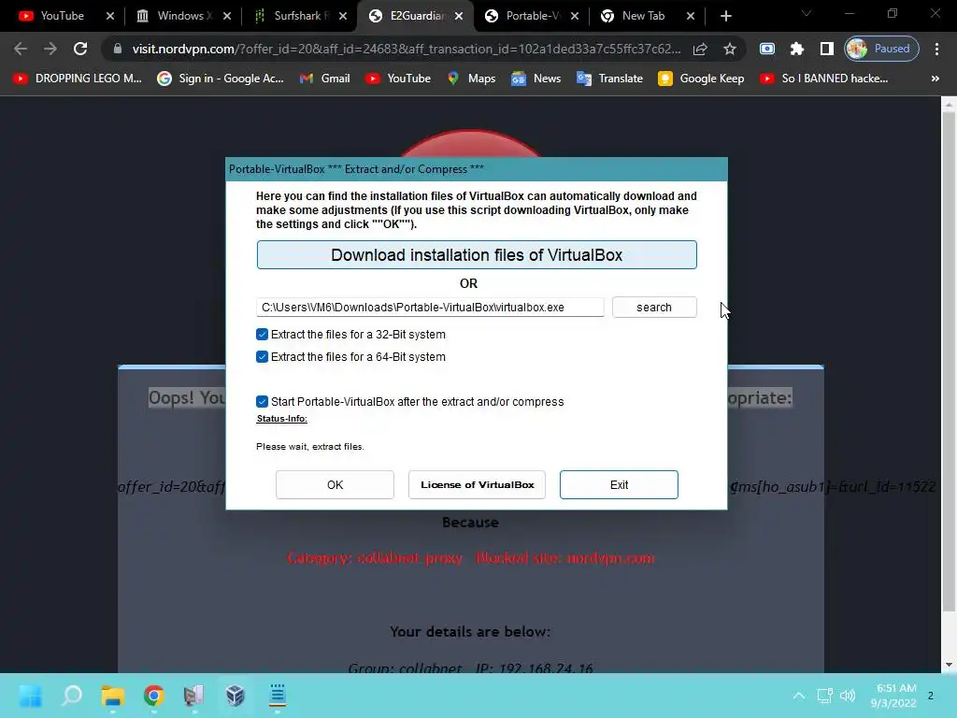Click the share page icon
Screen dimensions: 957x718
coord(700,49)
